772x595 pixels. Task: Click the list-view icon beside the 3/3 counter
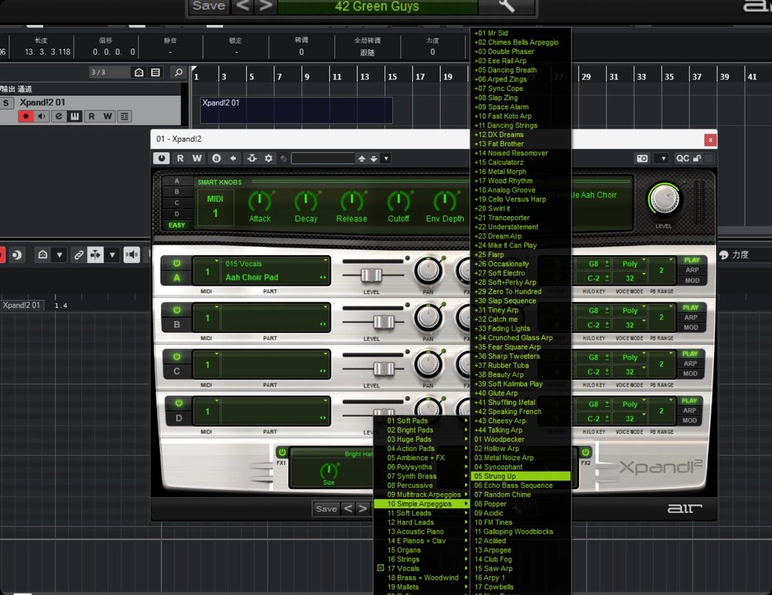(156, 72)
